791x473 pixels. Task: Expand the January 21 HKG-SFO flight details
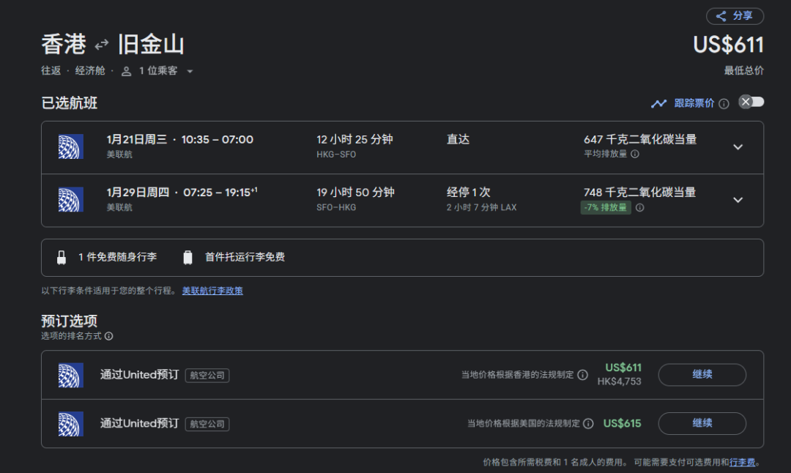click(738, 146)
